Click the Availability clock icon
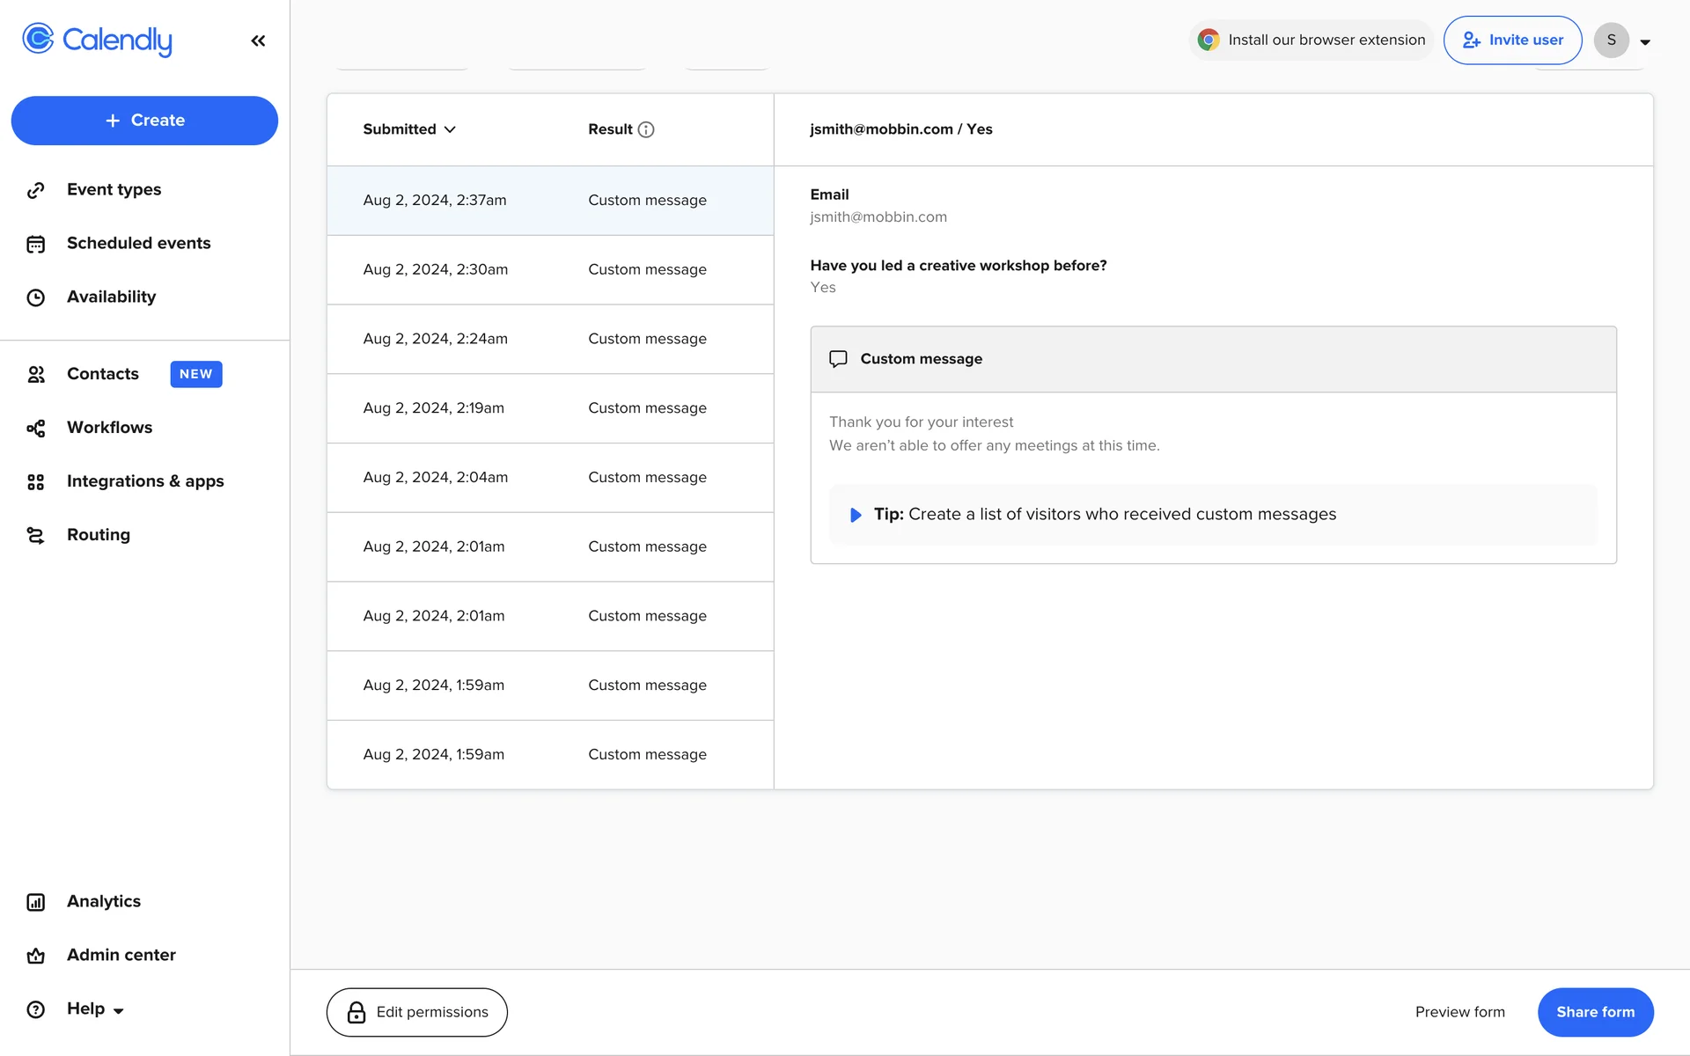1690x1056 pixels. point(35,297)
